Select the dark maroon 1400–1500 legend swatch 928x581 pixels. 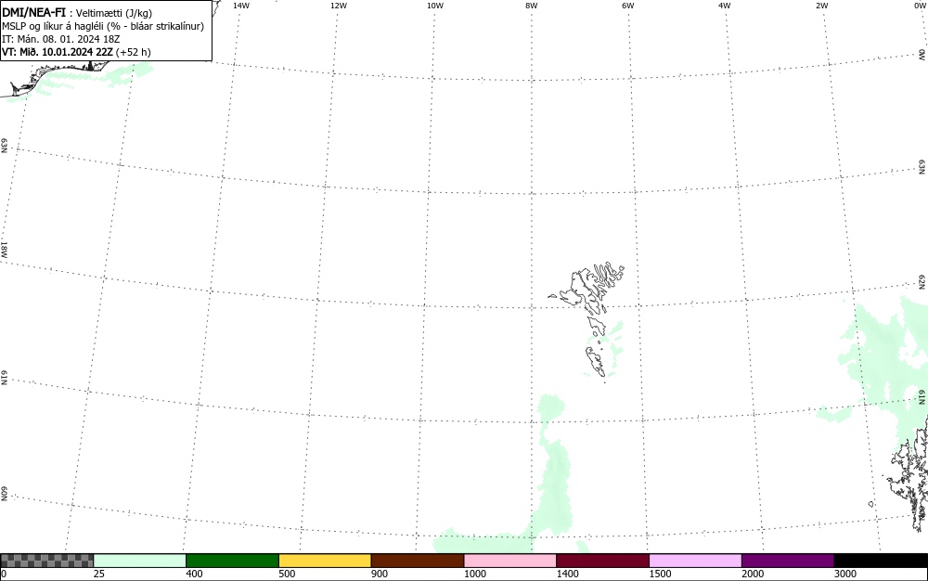click(602, 561)
